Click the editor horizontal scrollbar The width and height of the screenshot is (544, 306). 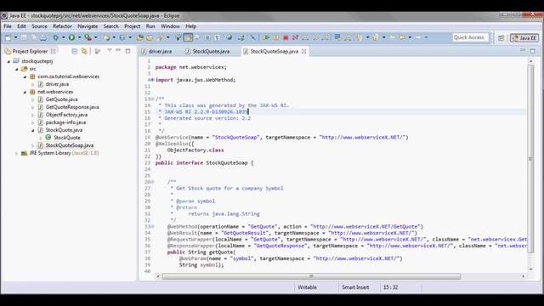[311, 276]
